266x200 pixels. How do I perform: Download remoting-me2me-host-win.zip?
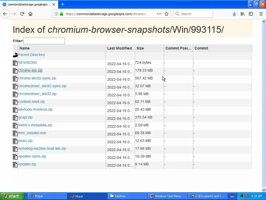42,149
